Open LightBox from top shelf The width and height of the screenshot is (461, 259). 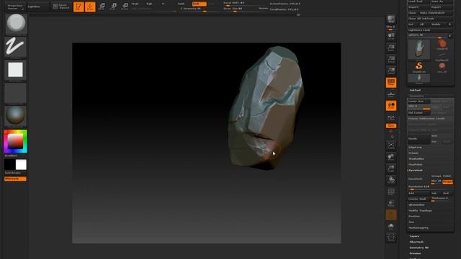[x=38, y=6]
